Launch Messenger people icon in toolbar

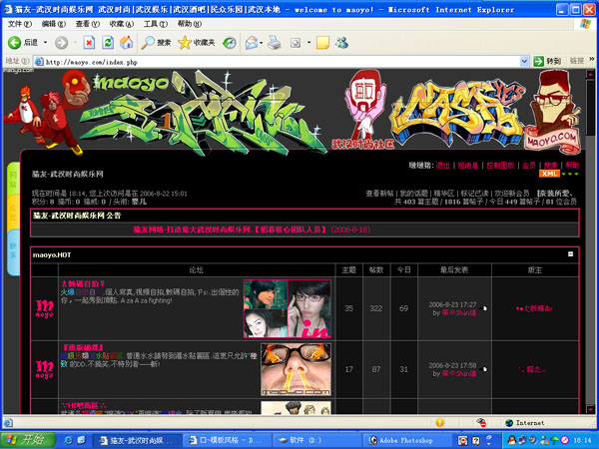coord(341,42)
